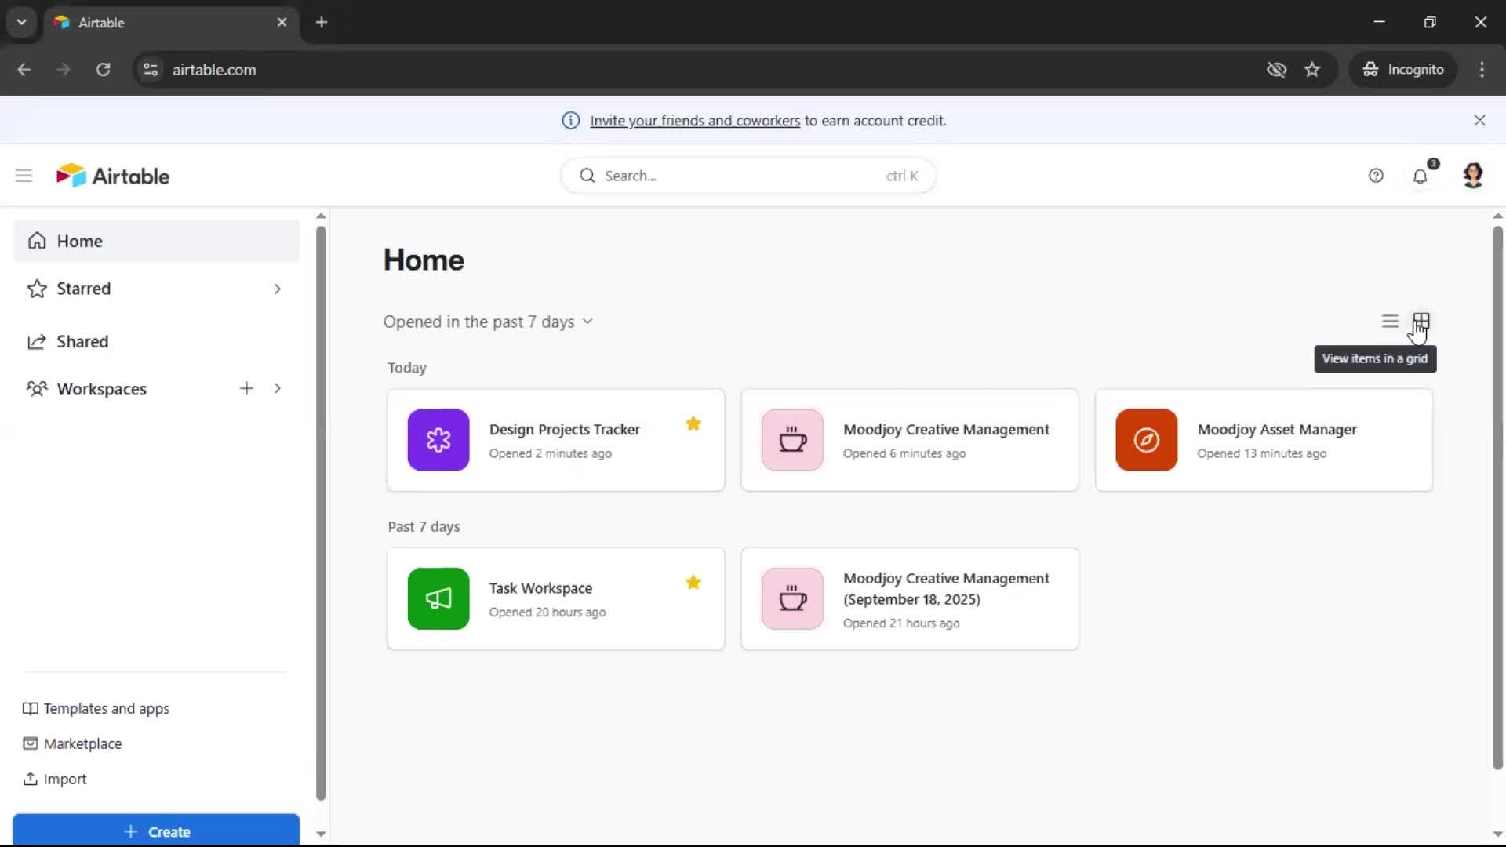Open the purple Design Projects Tracker icon

pos(438,440)
